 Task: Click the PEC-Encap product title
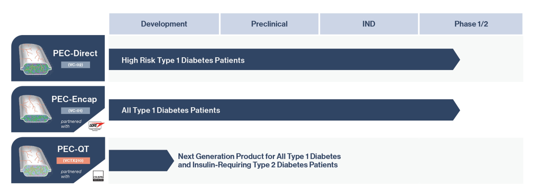(x=74, y=99)
